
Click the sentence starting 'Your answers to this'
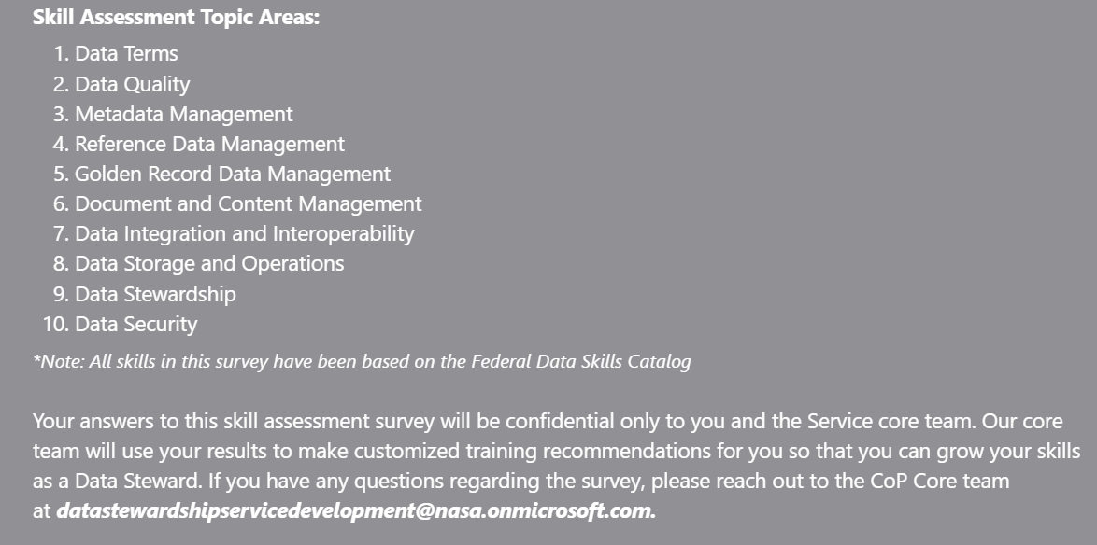point(280,421)
